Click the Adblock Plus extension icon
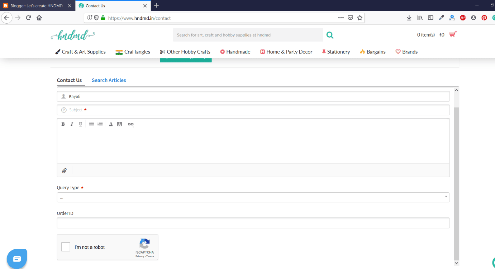This screenshot has width=495, height=269. click(x=463, y=18)
